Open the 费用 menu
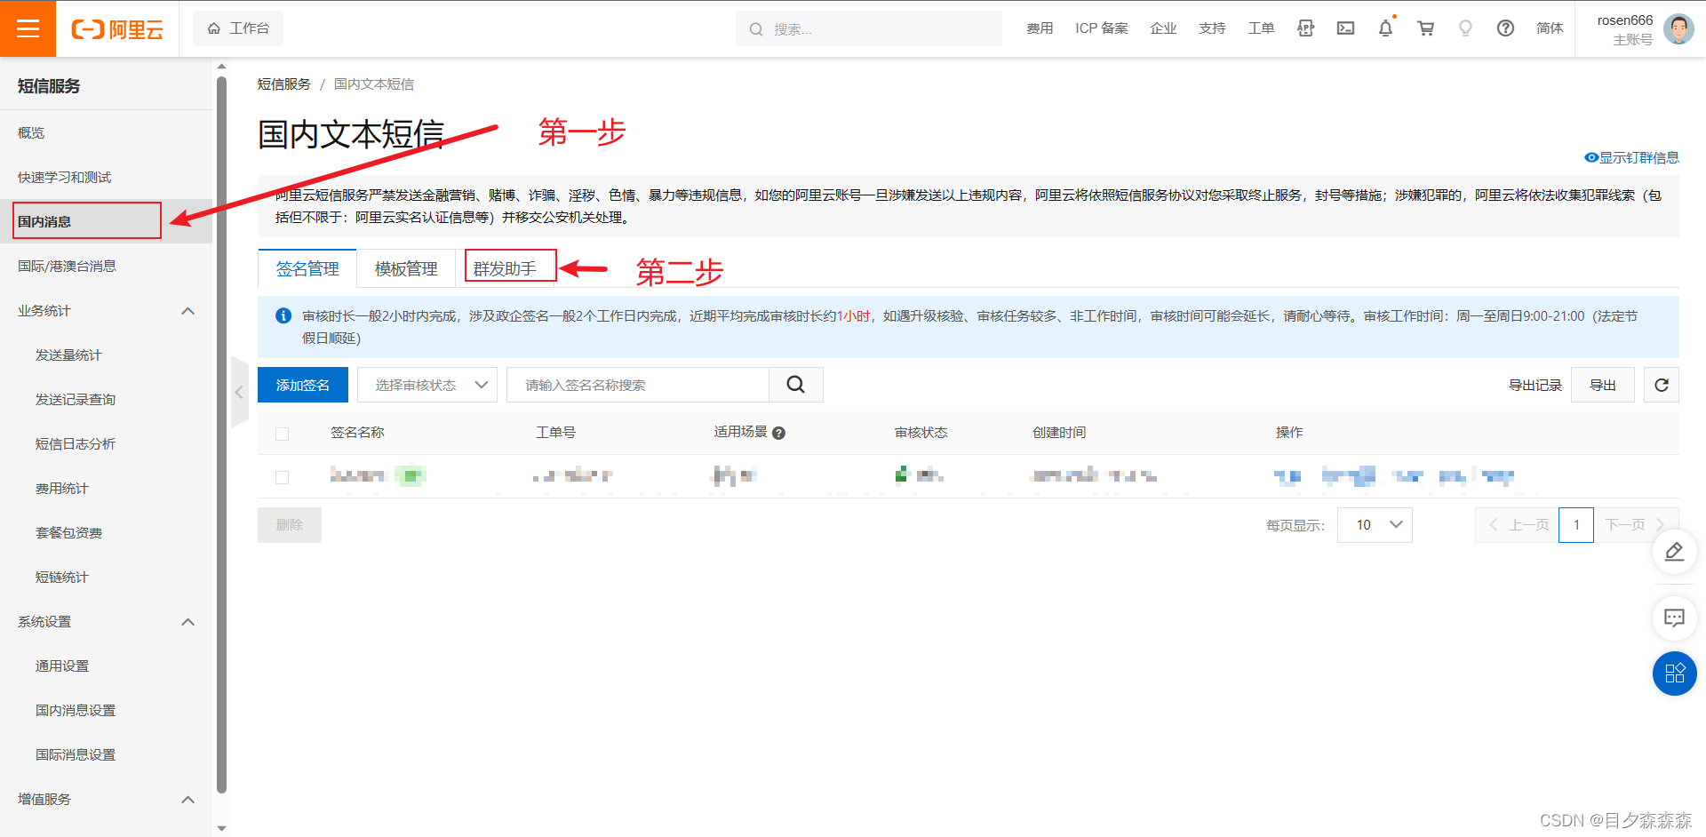Screen dimensions: 1706x837 [1040, 28]
